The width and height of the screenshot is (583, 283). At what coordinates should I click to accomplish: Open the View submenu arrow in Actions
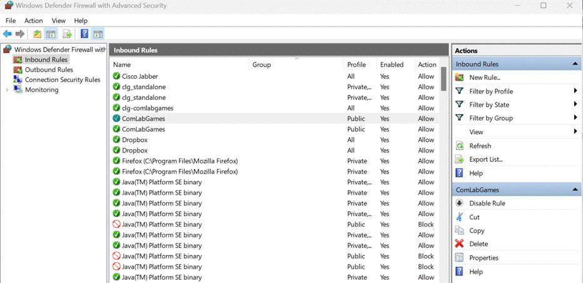575,131
